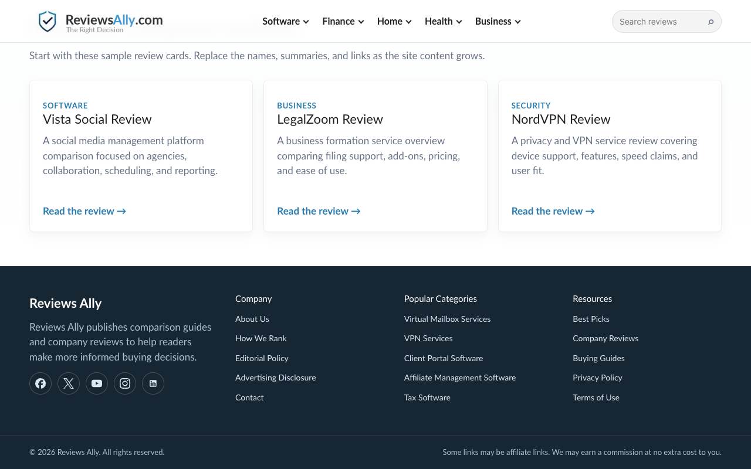
Task: Open the X (Twitter) social icon
Action: click(69, 383)
